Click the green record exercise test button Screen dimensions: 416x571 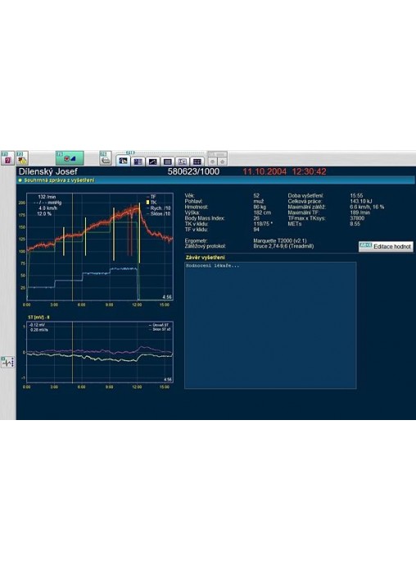70,158
